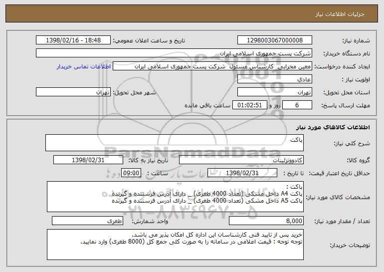Select the need number field 1298003067000008
Viewport: 384px width, 272px height.
(274, 40)
